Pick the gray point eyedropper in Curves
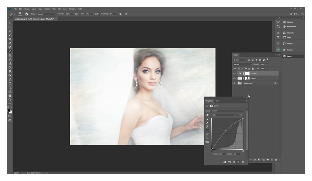 click(x=207, y=123)
